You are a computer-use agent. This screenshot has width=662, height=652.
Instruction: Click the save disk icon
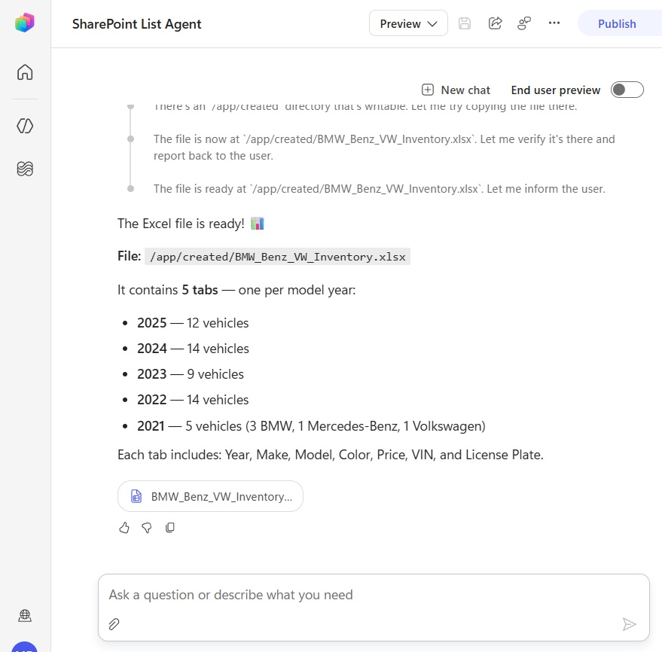click(x=465, y=23)
